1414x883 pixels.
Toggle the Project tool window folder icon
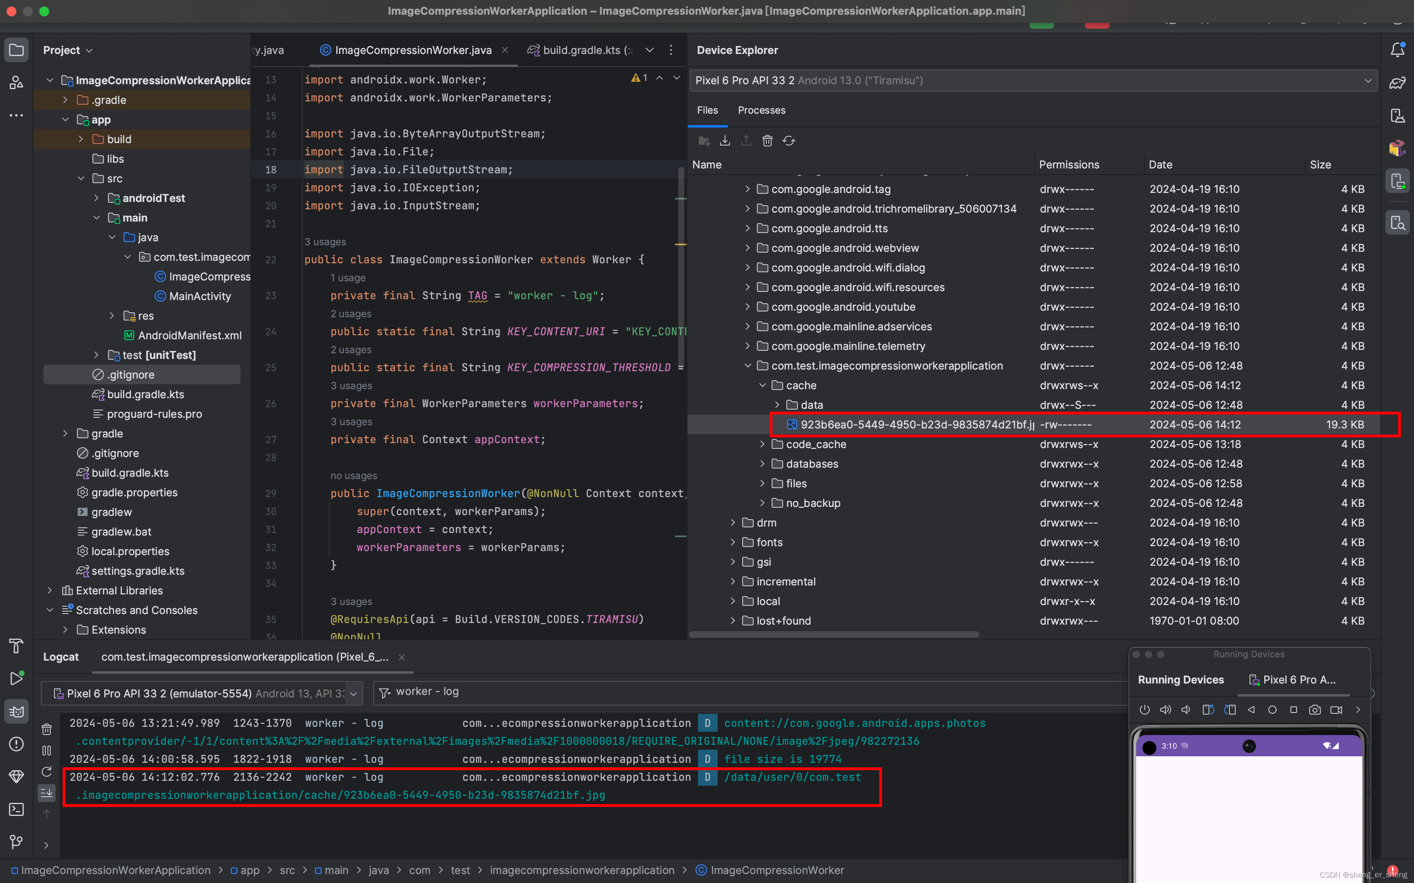(x=16, y=50)
